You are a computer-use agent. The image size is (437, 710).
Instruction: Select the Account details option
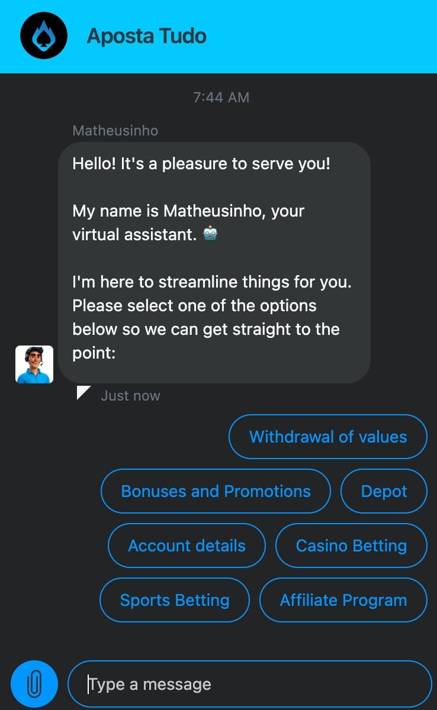coord(187,546)
